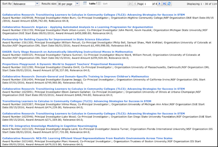218x147 pixels.
Task: Open Partnership for Building Capacity award link
Action: [56, 39]
